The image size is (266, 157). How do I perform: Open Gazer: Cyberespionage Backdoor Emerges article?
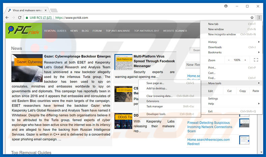click(x=77, y=56)
